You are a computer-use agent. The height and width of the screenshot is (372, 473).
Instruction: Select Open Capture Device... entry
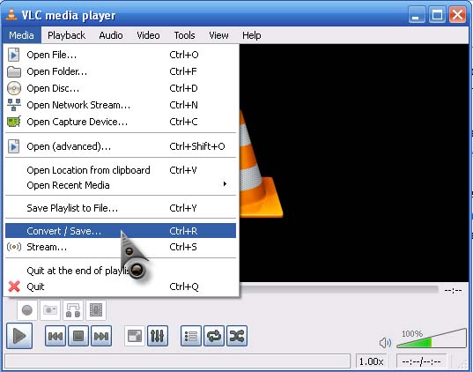[x=121, y=122]
